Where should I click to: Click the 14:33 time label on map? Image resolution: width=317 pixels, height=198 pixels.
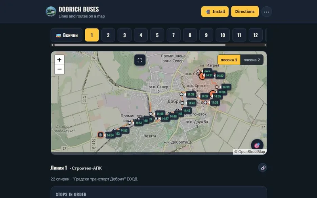coord(226,87)
